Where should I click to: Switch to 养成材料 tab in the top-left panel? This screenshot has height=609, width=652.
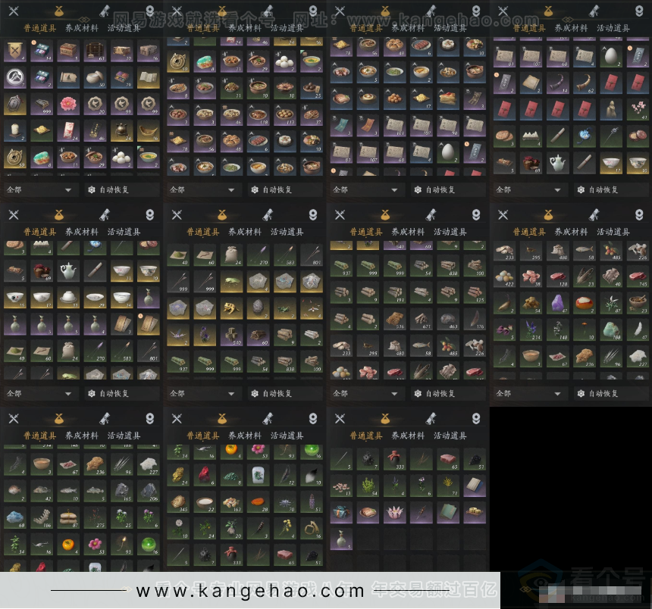pos(81,28)
